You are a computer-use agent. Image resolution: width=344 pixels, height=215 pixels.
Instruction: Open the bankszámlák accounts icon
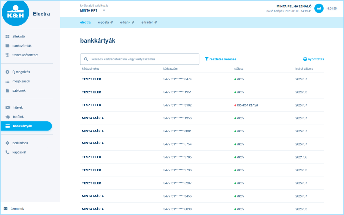(x=7, y=46)
